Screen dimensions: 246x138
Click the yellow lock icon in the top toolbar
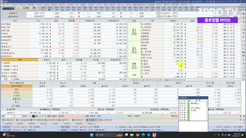(24, 8)
